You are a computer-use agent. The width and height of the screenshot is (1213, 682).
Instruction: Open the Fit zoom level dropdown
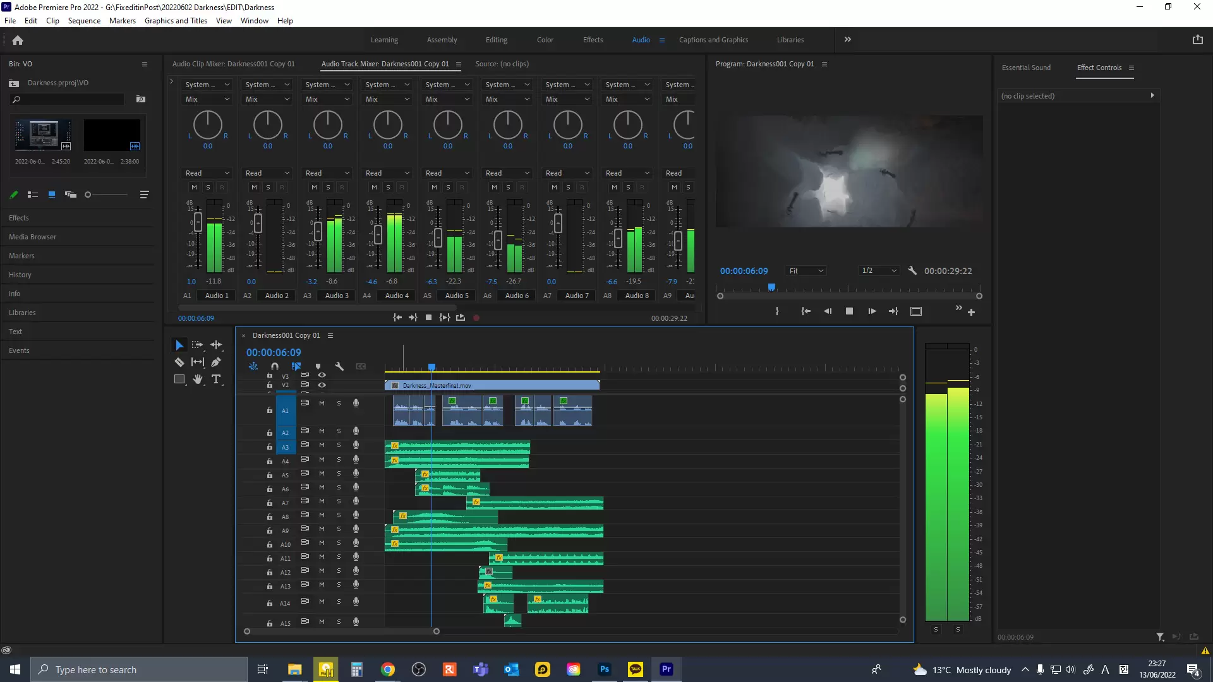pyautogui.click(x=806, y=271)
